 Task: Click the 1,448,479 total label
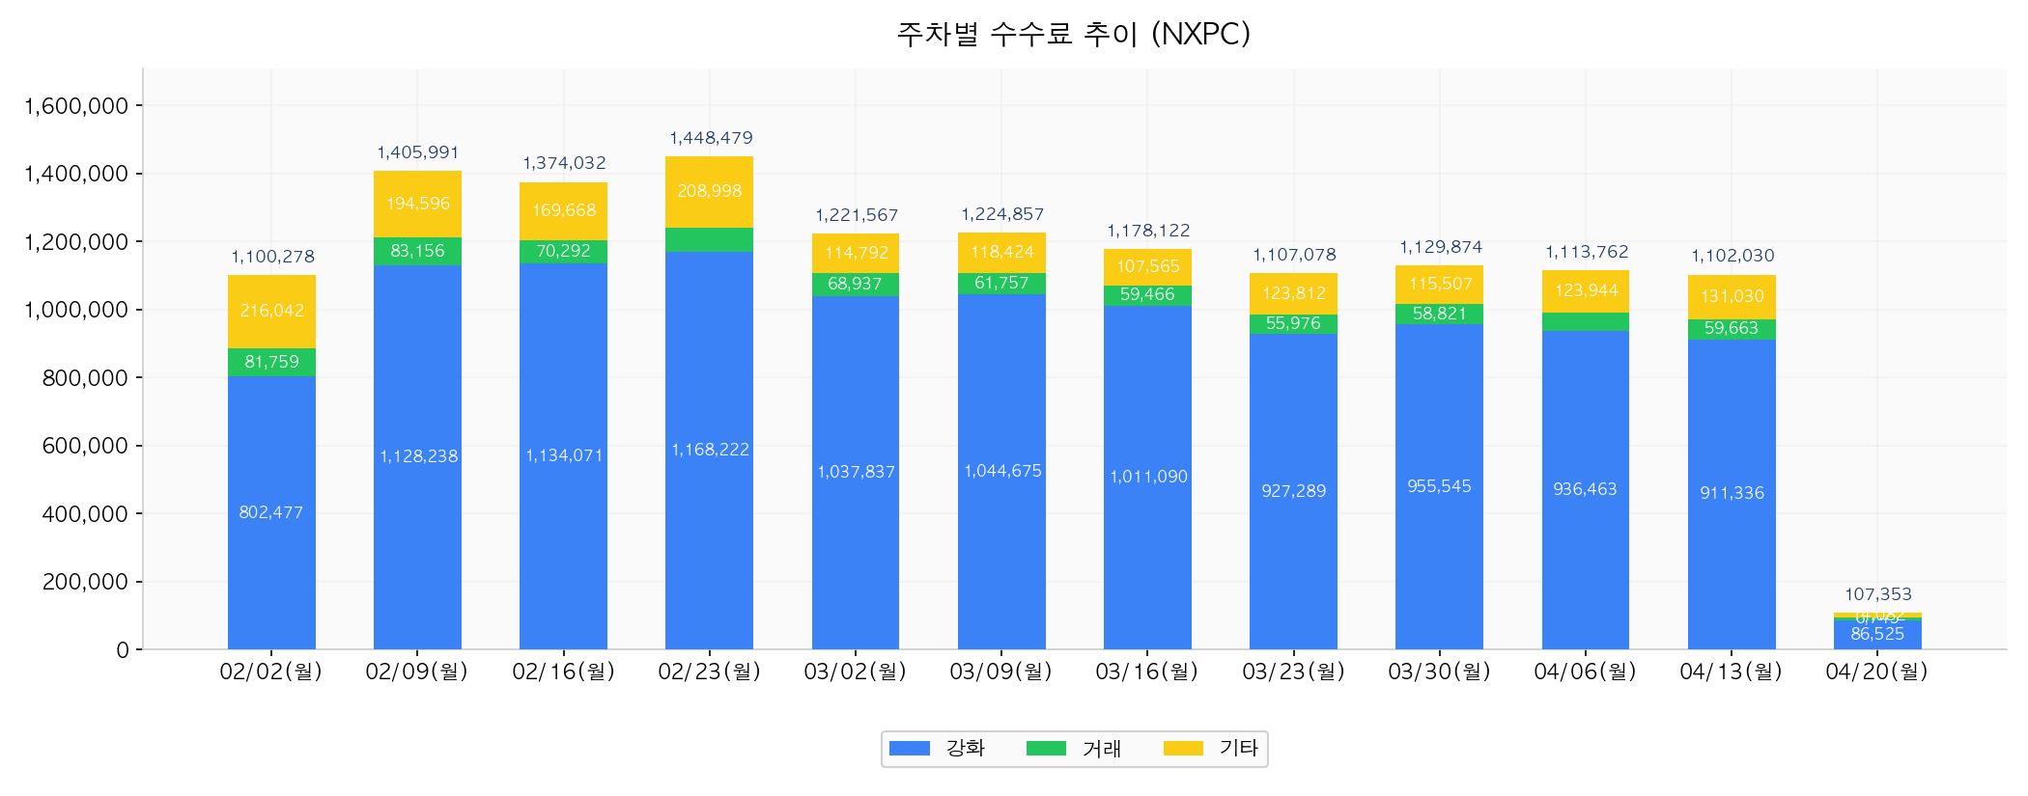point(711,138)
